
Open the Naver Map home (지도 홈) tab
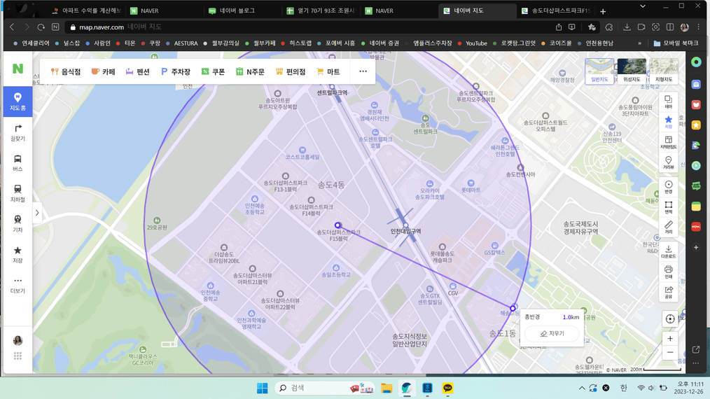[x=18, y=101]
